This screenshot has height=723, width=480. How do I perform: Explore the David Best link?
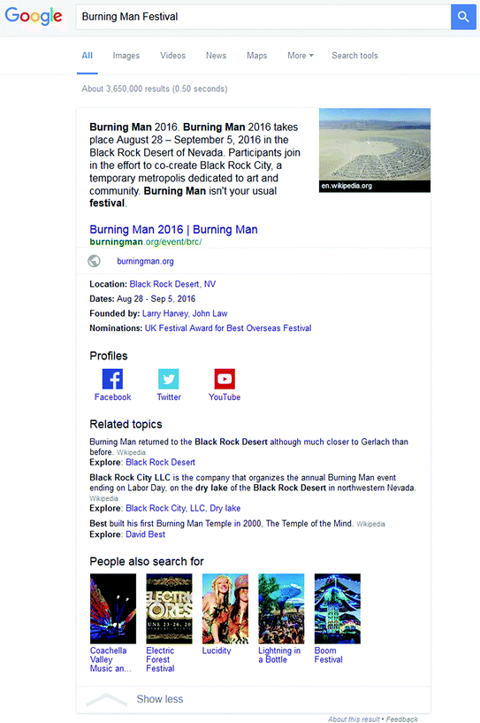click(145, 535)
